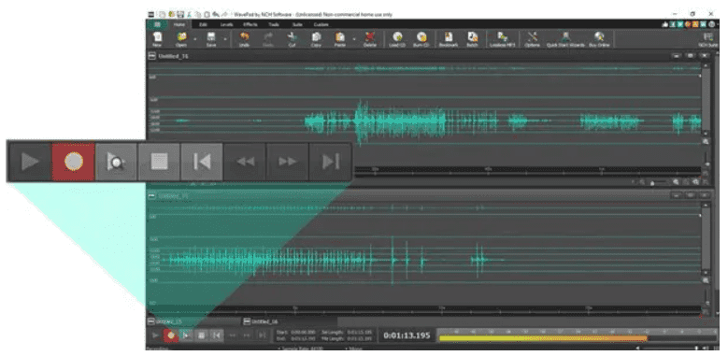Click the scrub play button in transport bar

pos(186,335)
